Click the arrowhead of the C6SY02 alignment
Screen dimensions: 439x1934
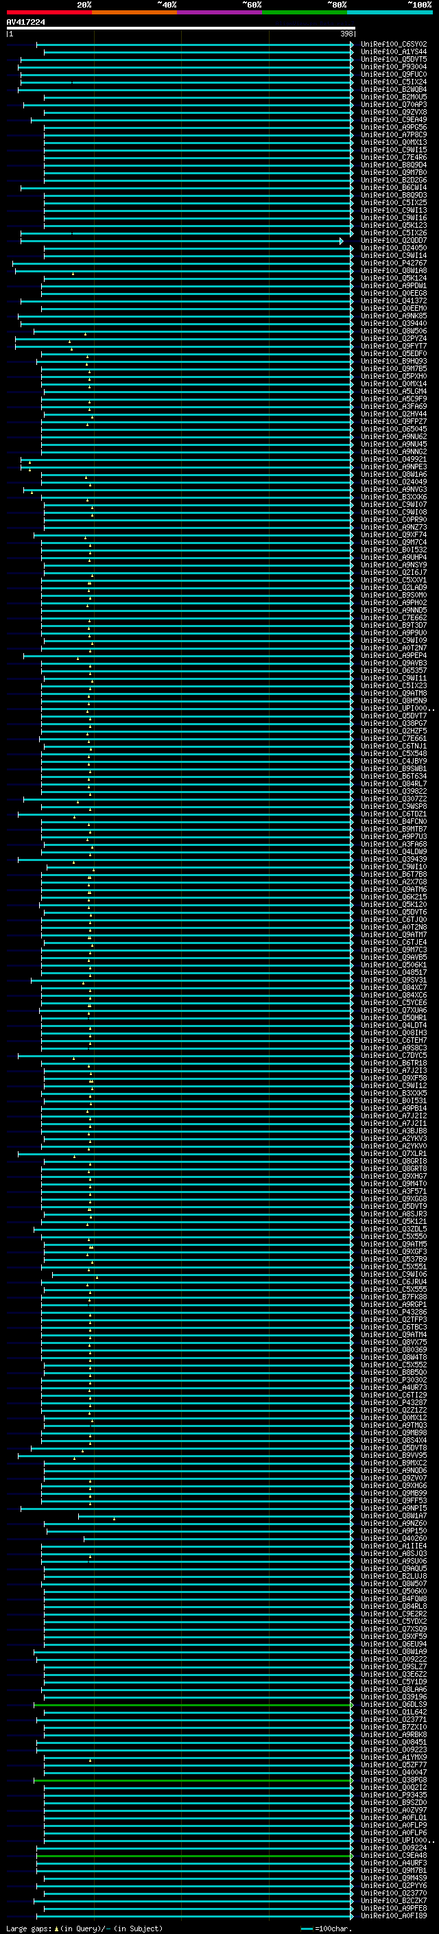pos(352,45)
